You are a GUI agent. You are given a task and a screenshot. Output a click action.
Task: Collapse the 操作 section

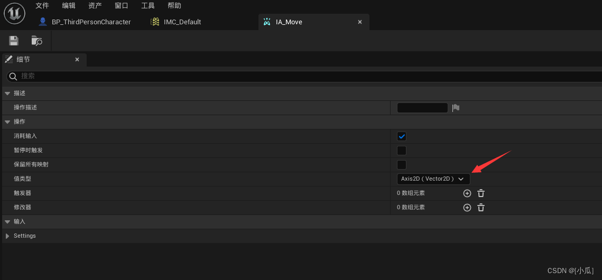[x=7, y=122]
